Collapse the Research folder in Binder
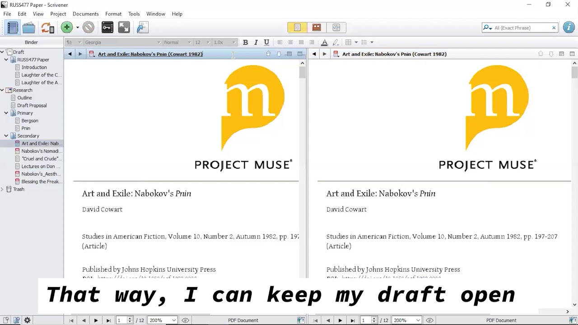 point(2,90)
